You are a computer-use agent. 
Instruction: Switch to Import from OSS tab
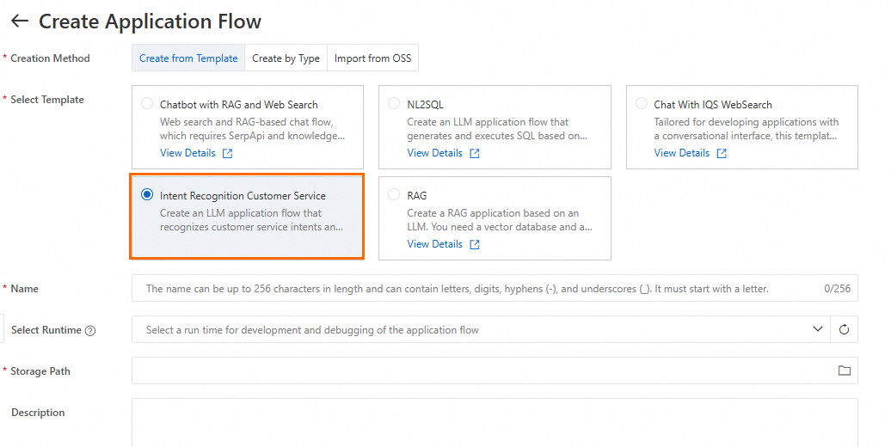(372, 58)
